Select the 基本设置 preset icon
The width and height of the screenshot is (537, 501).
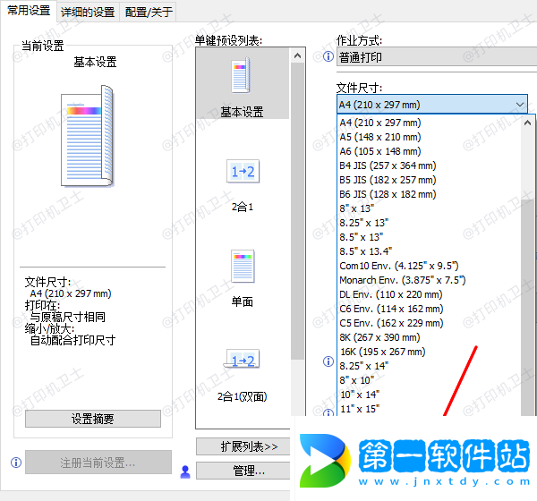(x=241, y=76)
